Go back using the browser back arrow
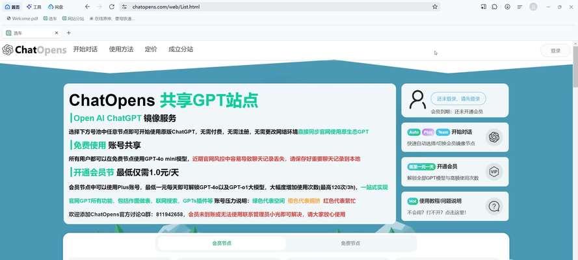Screen dimensions: 578x260 point(87,6)
